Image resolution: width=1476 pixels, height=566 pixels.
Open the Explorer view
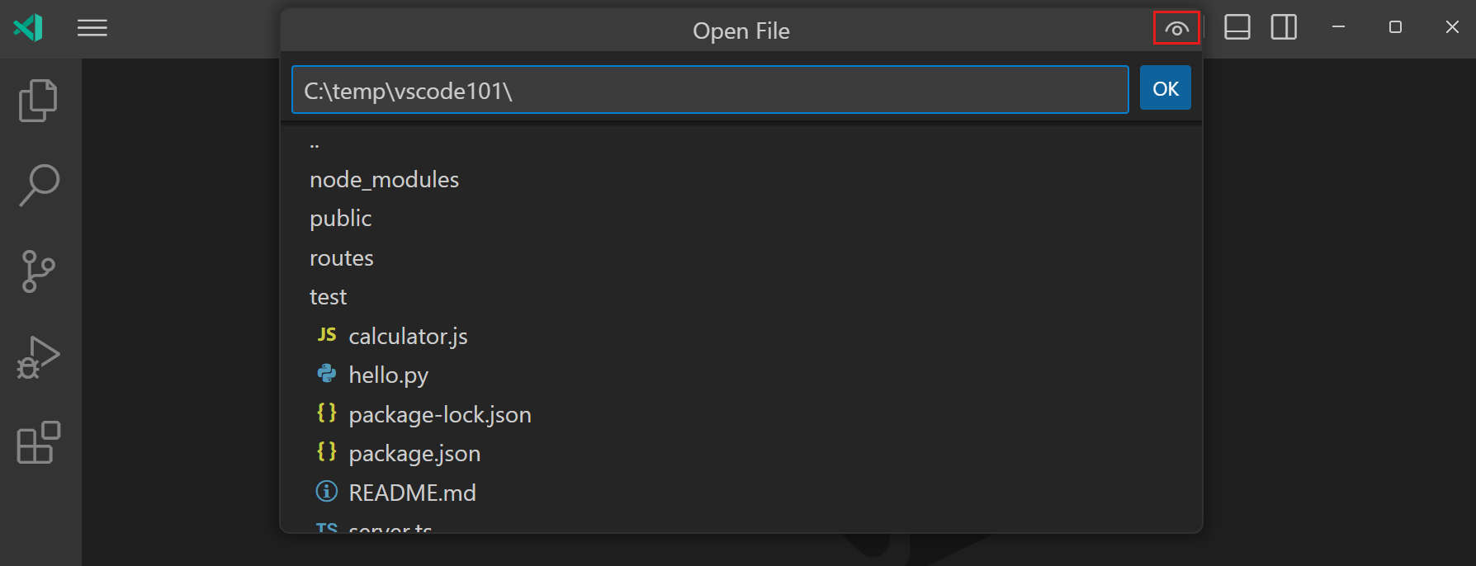(37, 99)
